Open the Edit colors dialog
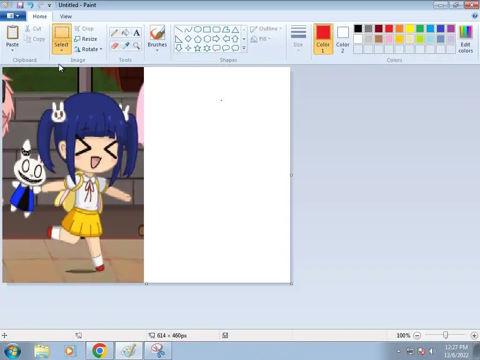 tap(465, 39)
